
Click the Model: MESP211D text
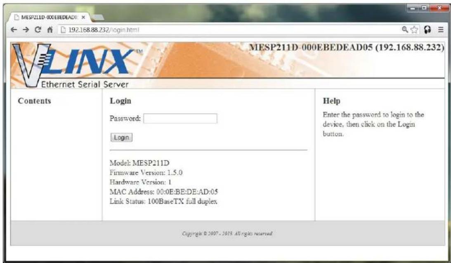139,163
